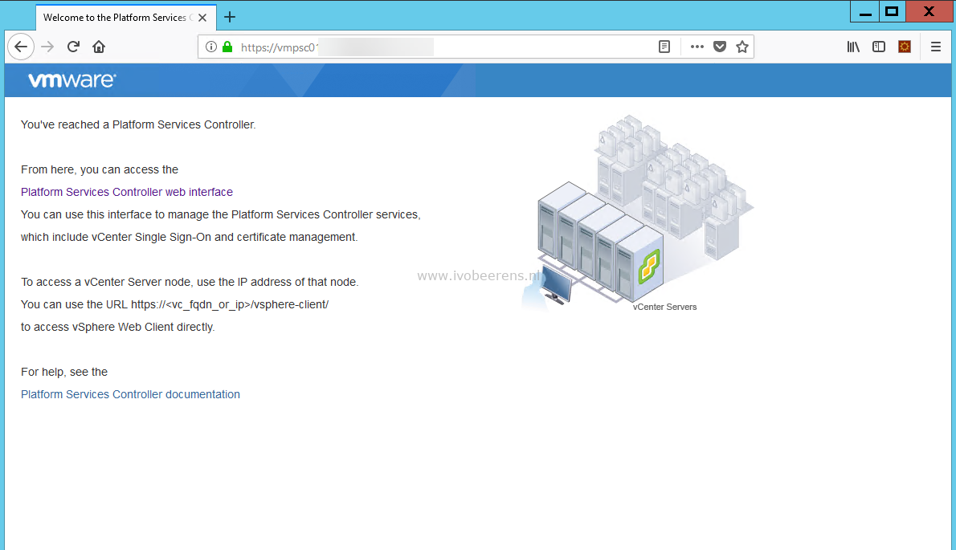
Task: Reload the current page
Action: (x=73, y=47)
